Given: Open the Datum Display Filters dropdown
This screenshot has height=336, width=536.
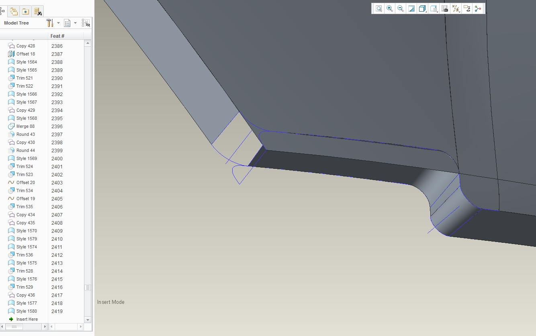Looking at the screenshot, I should click(x=456, y=8).
